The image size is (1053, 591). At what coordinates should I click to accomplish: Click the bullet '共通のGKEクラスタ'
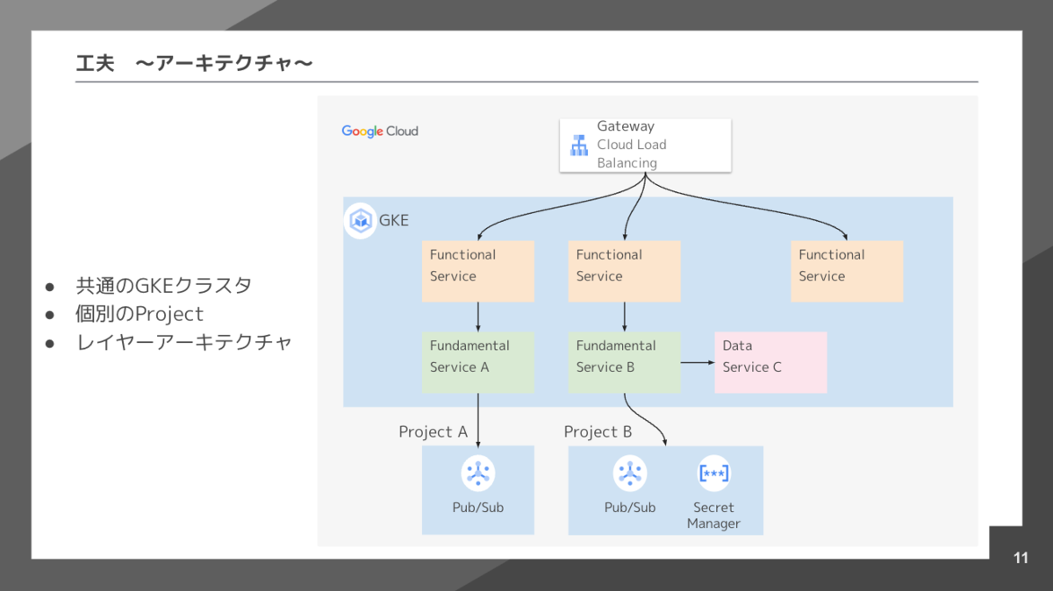pyautogui.click(x=164, y=286)
